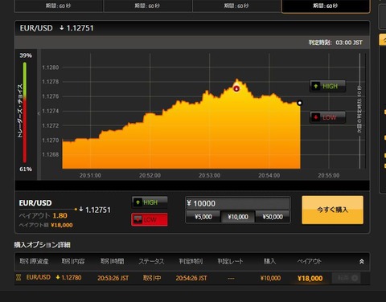Image resolution: width=386 pixels, height=302 pixels.
Task: Choose the ¥50,000 preset amount
Action: coord(273,217)
